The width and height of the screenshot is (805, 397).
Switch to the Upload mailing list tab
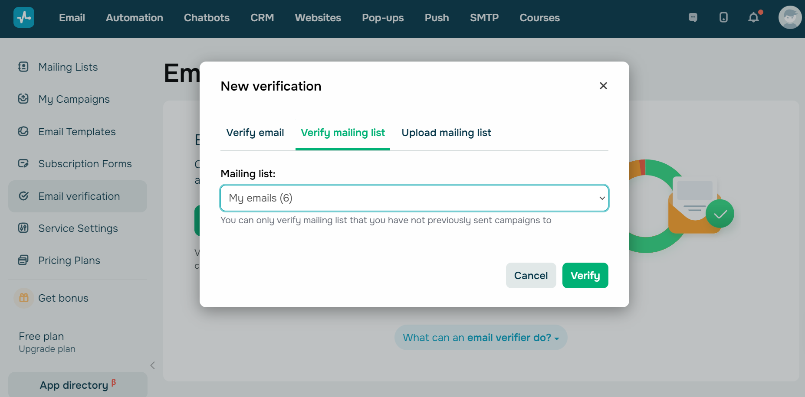point(446,133)
